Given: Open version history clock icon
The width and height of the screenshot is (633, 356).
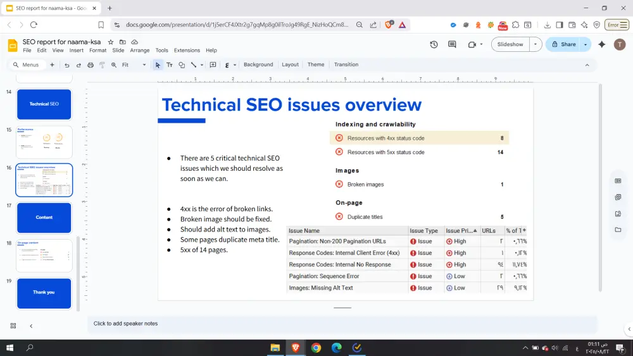Looking at the screenshot, I should (434, 44).
